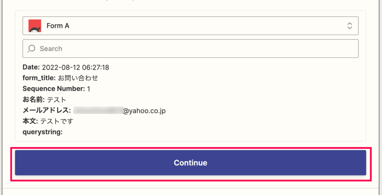Image resolution: width=382 pixels, height=195 pixels.
Task: Click the Continue button
Action: [x=191, y=162]
